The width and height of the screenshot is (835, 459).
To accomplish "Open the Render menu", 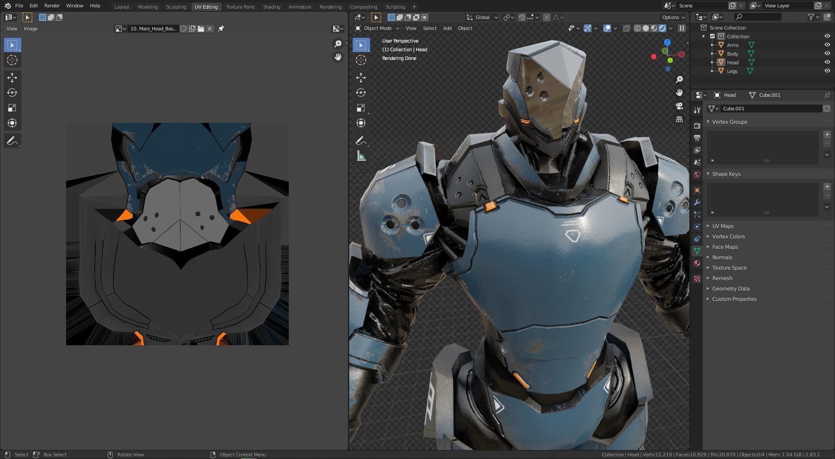I will tap(52, 6).
